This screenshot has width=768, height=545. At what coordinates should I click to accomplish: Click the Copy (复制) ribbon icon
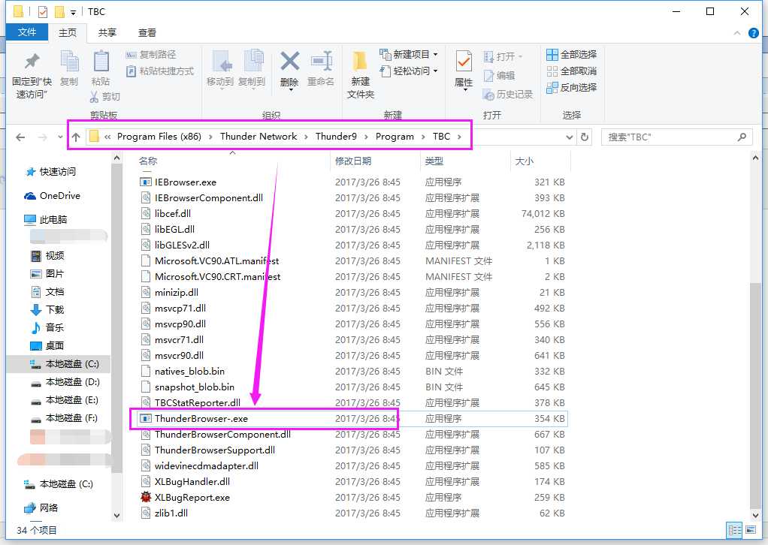69,62
